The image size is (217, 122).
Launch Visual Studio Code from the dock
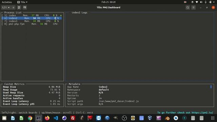click(56, 118)
